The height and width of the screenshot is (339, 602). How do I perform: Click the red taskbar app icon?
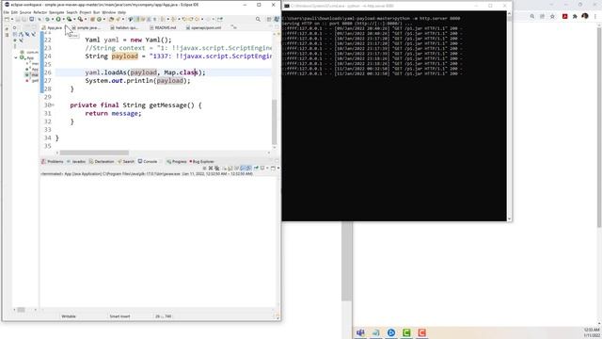click(x=422, y=332)
